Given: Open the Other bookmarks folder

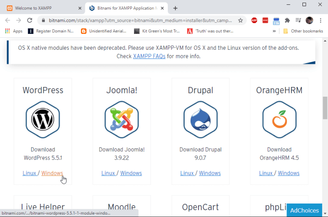Looking at the screenshot, I should (303, 31).
